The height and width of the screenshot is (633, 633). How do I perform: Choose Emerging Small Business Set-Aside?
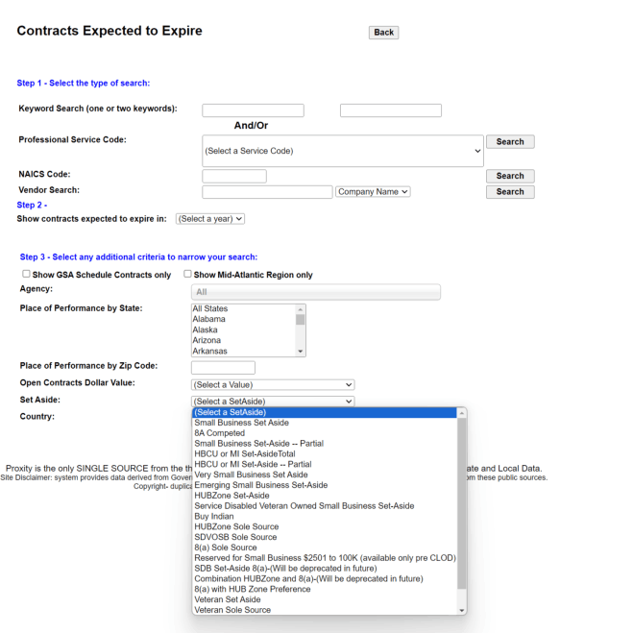point(325,485)
